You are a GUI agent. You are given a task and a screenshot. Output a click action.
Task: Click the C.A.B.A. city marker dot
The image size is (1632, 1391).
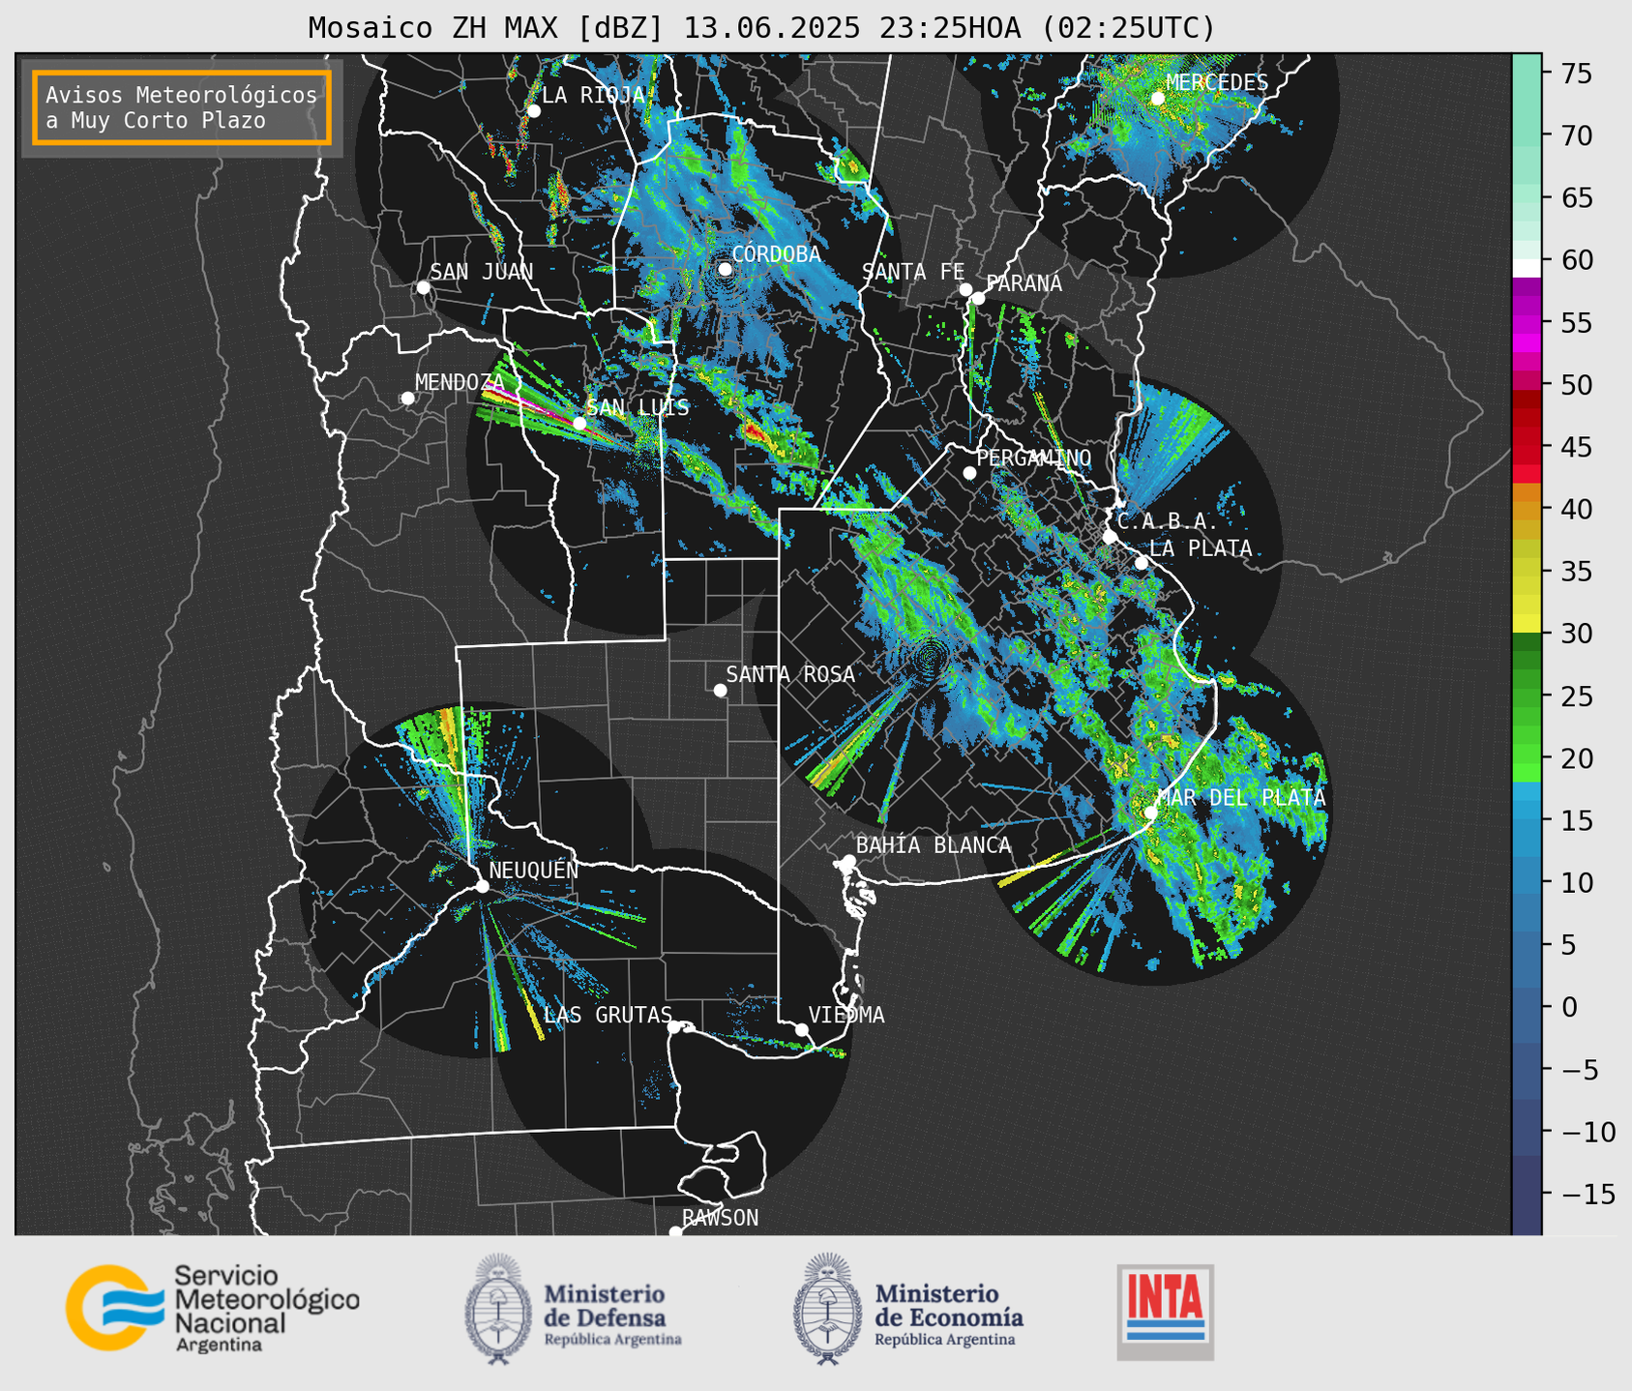(1110, 536)
